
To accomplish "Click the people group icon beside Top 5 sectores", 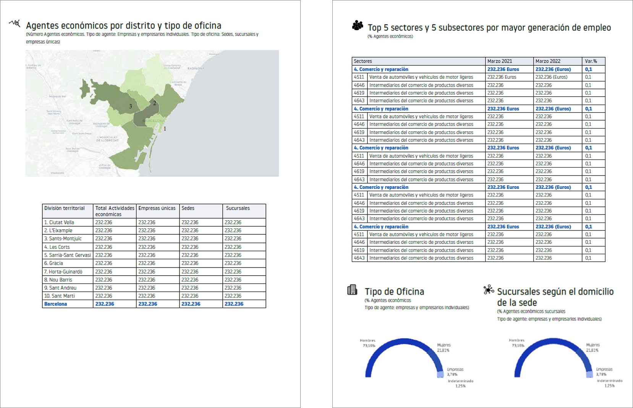I will coord(358,26).
